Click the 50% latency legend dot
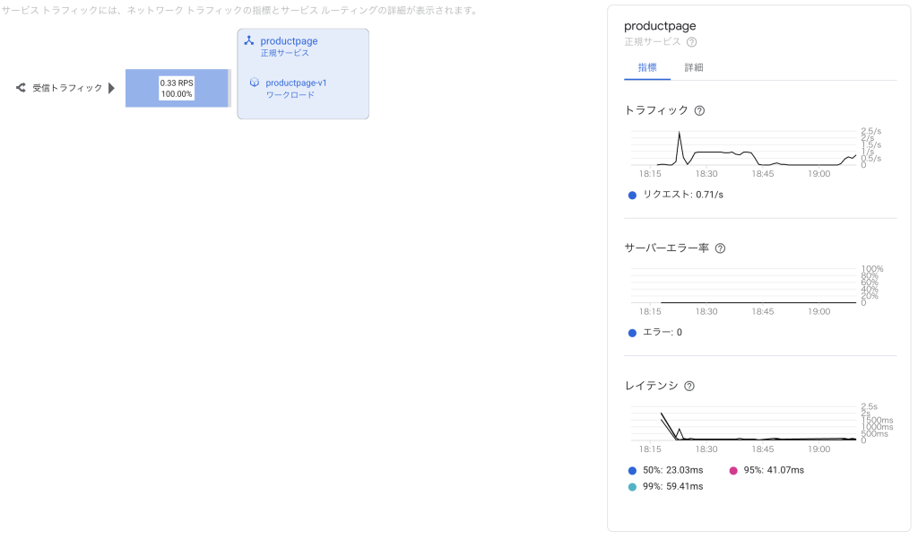The height and width of the screenshot is (540, 918). 632,470
